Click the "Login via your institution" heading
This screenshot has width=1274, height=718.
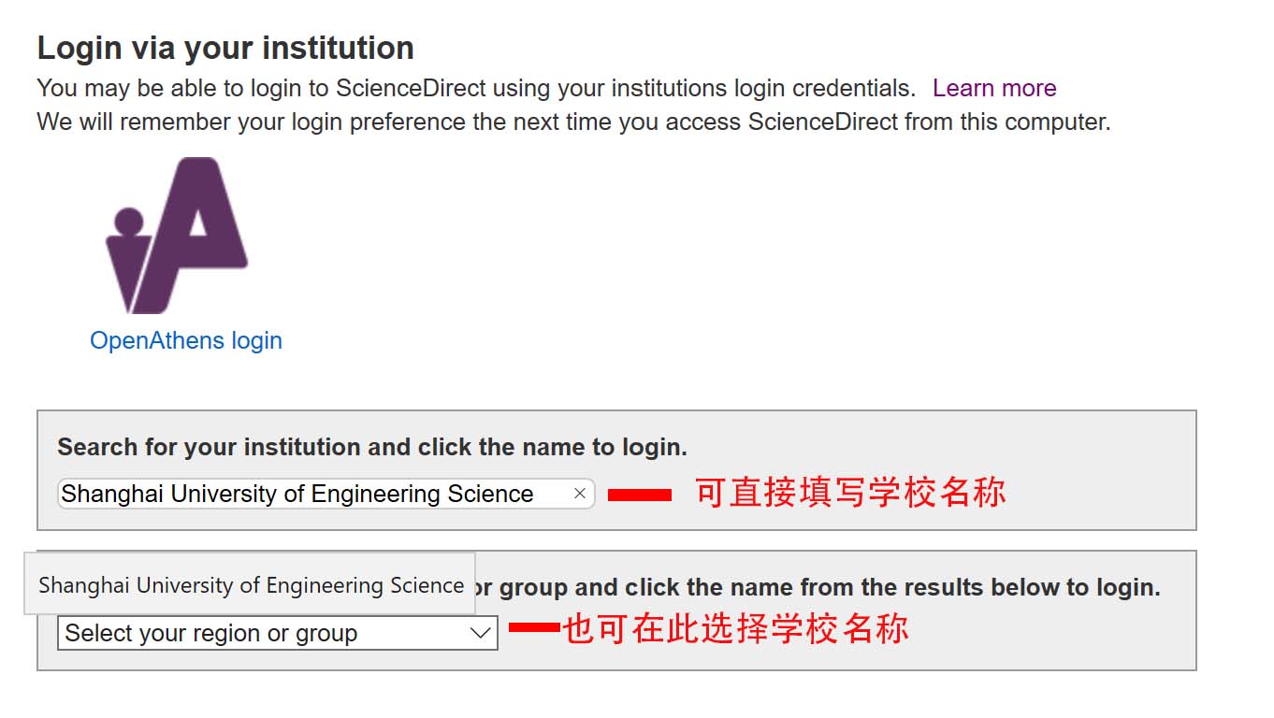click(225, 48)
